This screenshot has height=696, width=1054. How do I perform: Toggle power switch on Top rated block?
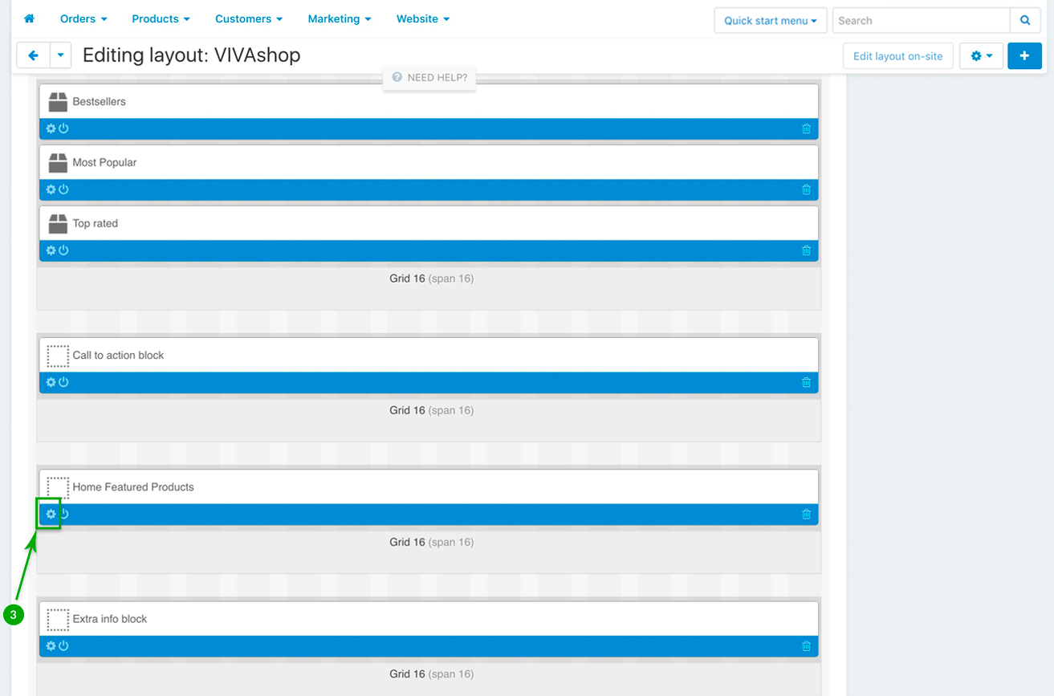click(x=64, y=250)
